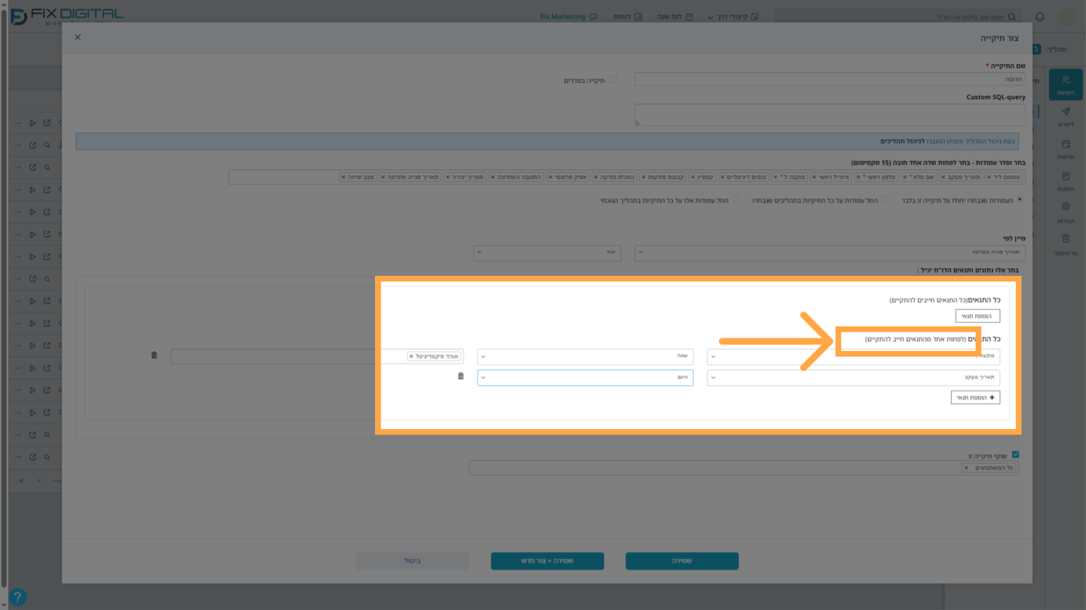Open the sort-by 'תאריך פנייה אחרונה' dropdown
The image size is (1086, 610).
830,252
